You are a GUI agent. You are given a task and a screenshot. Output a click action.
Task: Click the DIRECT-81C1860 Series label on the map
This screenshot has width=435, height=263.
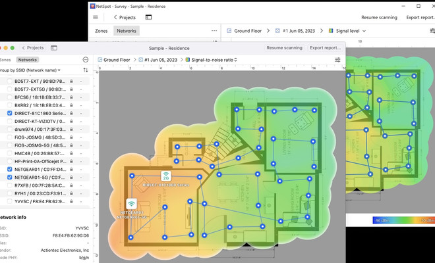[166, 185]
